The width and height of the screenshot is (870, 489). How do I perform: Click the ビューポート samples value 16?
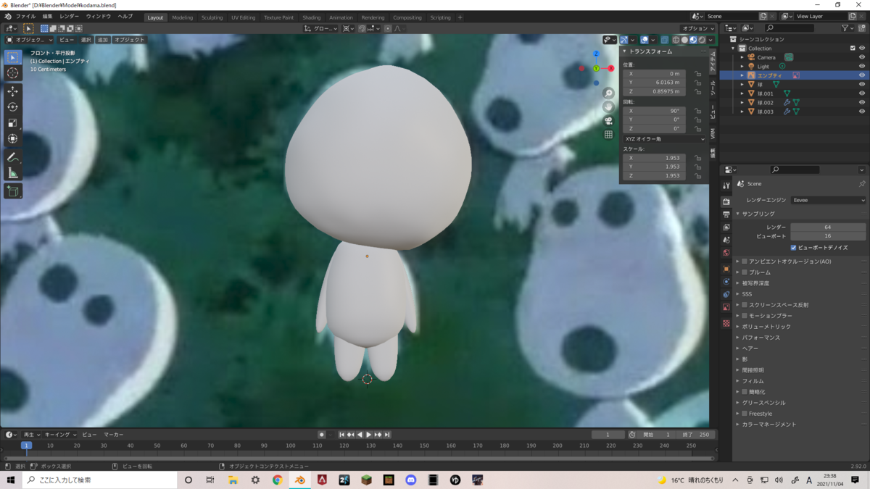point(828,236)
